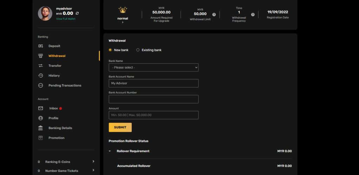Collapse the Rollover Requirement section
Screen dimensions: 359x175
pyautogui.click(x=110, y=151)
